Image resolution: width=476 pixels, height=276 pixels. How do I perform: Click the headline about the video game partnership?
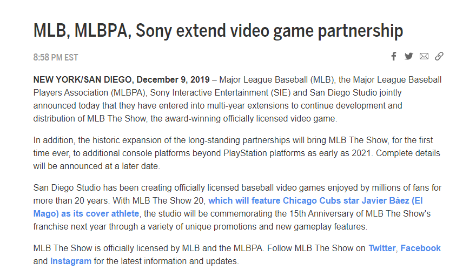[218, 31]
